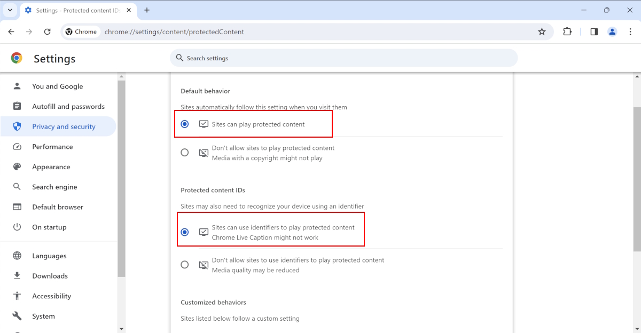Image resolution: width=641 pixels, height=333 pixels.
Task: Expand the tab search dropdown arrow
Action: point(10,10)
